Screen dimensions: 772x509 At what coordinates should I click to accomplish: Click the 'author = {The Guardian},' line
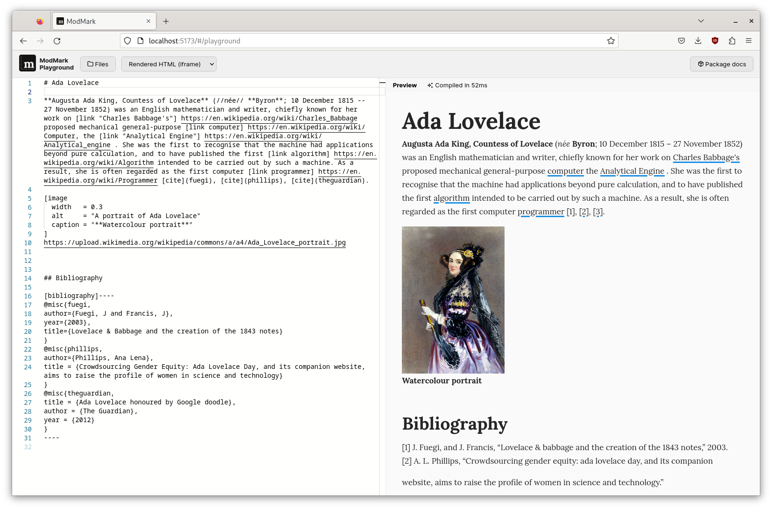pos(91,411)
